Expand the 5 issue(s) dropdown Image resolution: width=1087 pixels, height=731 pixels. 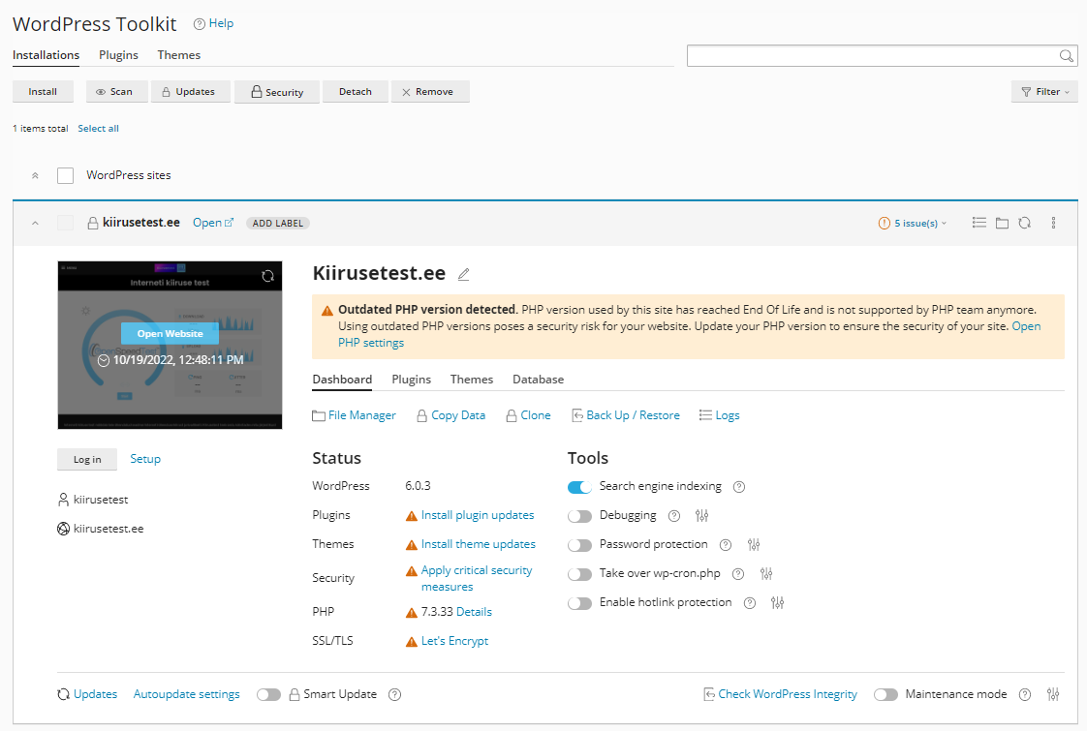pyautogui.click(x=912, y=222)
